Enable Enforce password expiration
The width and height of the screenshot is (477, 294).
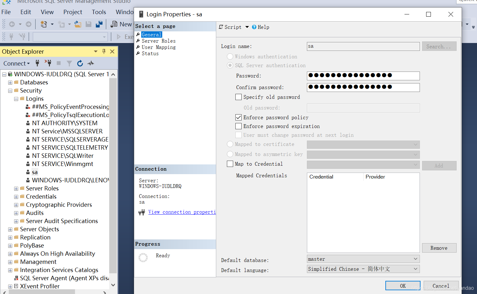238,126
